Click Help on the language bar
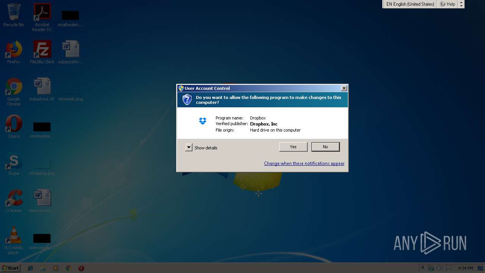Image resolution: width=485 pixels, height=273 pixels. click(x=447, y=4)
